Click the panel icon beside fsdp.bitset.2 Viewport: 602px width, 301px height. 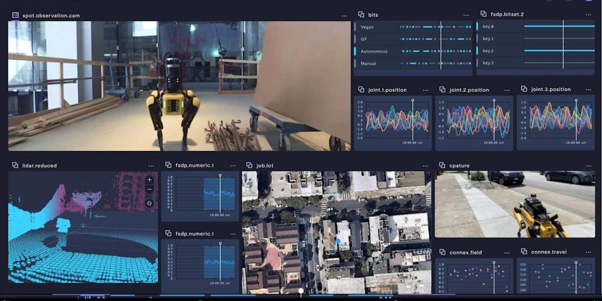coord(484,14)
